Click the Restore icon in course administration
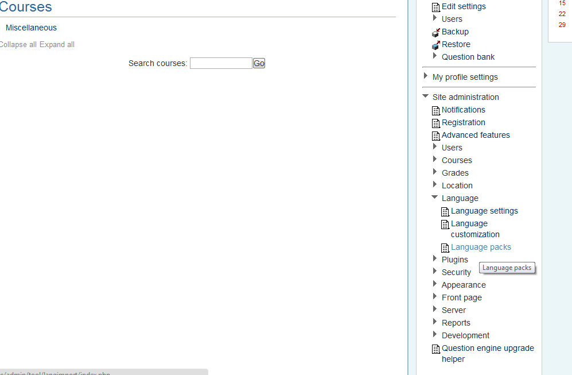 coord(436,44)
